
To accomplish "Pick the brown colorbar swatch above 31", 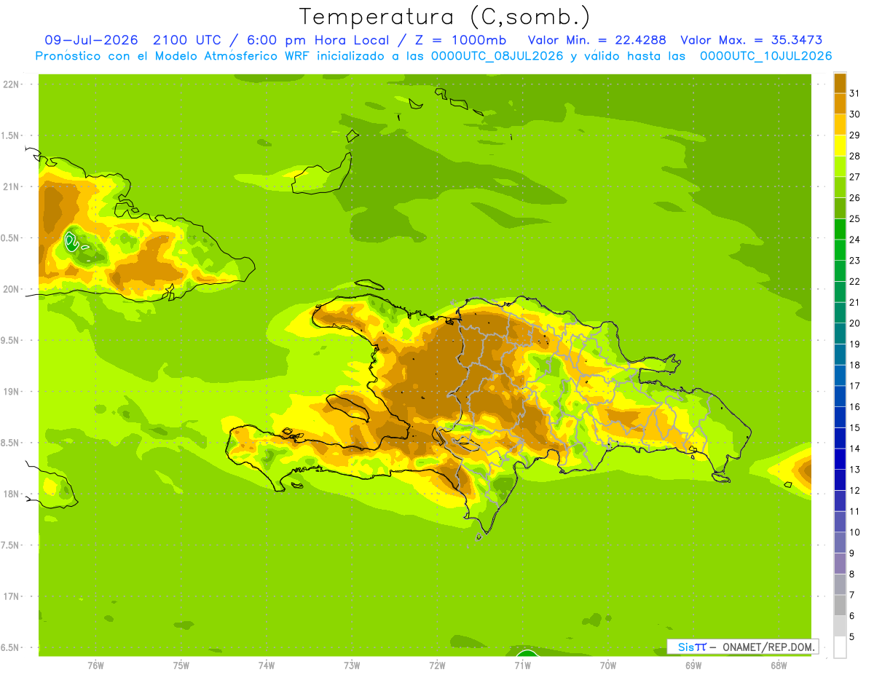I will click(x=840, y=83).
